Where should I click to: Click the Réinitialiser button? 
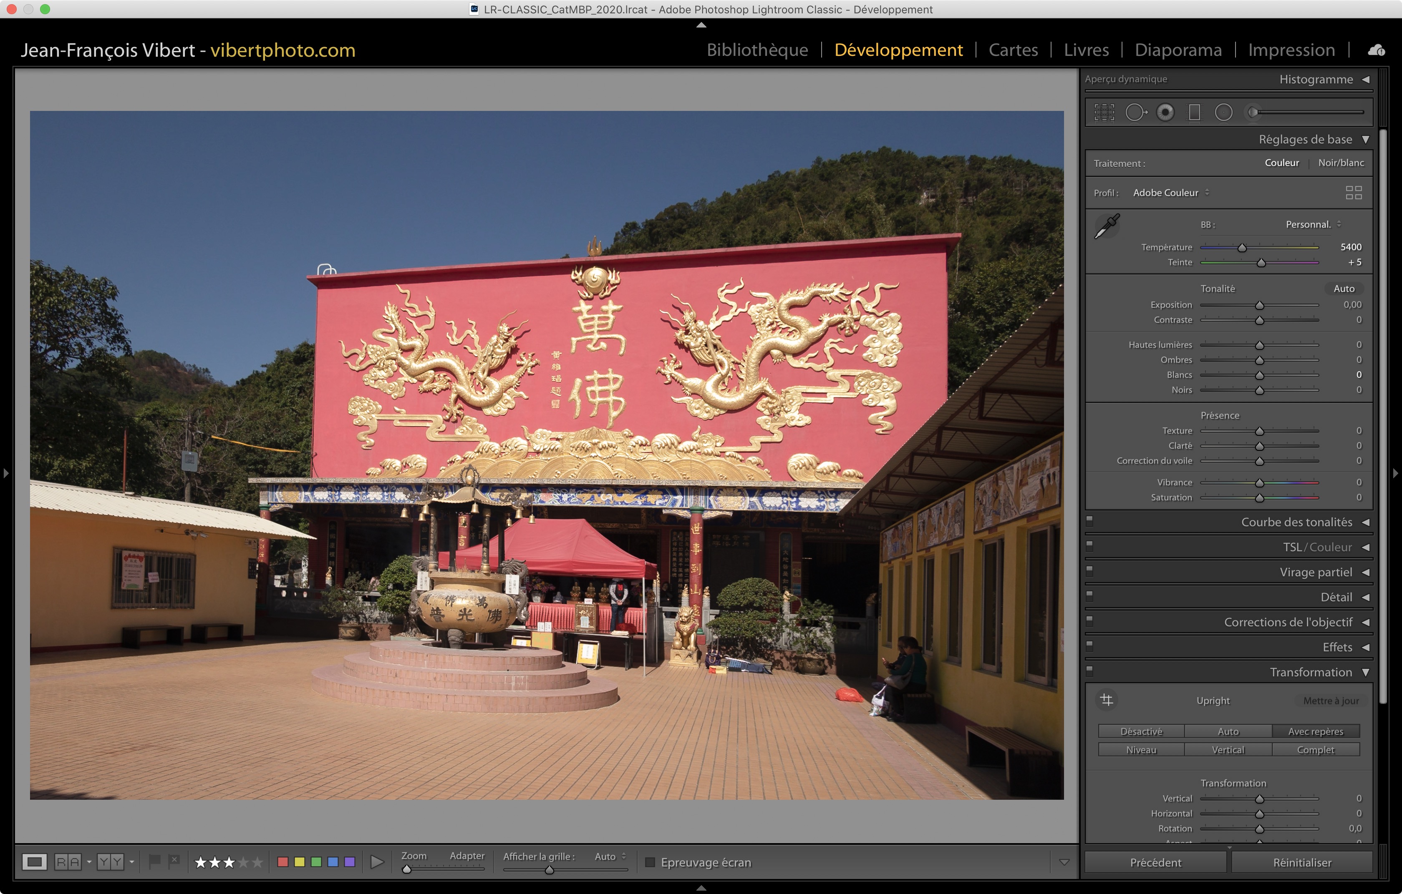tap(1302, 863)
